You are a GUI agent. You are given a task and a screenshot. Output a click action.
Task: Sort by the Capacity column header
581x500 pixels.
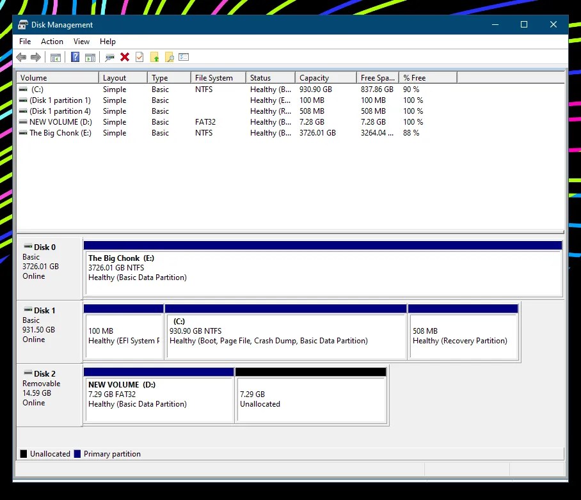click(x=326, y=78)
